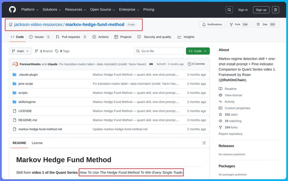Screen dimensions: 288x181
Task: Click the search magnifier icon in header
Action: click(229, 10)
